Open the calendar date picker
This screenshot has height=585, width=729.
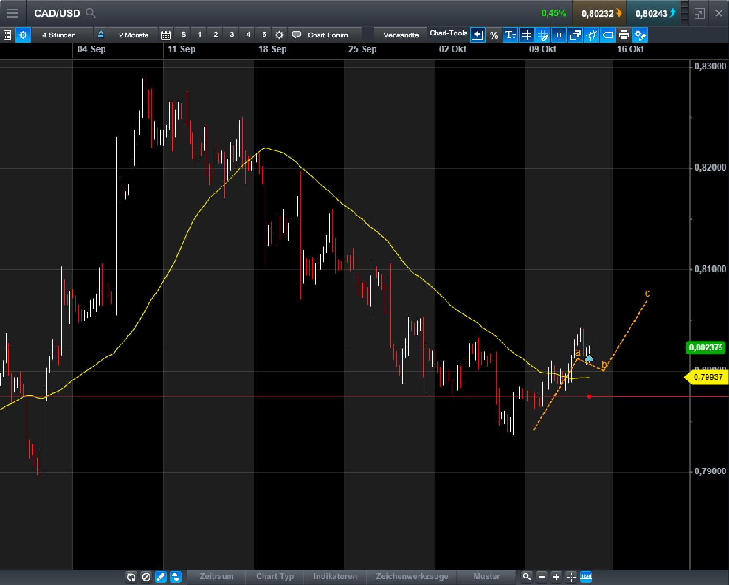(x=166, y=34)
